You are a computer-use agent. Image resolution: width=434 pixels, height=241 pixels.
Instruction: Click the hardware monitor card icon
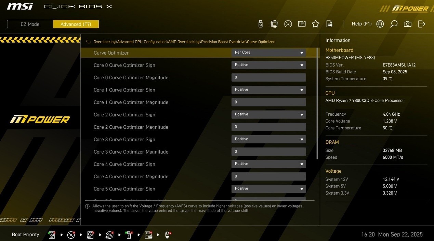(x=302, y=24)
